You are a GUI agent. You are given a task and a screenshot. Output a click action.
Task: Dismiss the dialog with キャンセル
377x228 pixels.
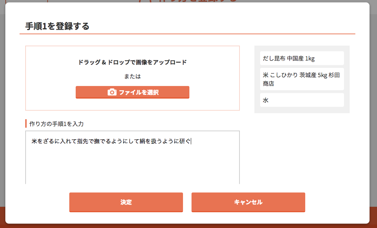[x=248, y=202]
